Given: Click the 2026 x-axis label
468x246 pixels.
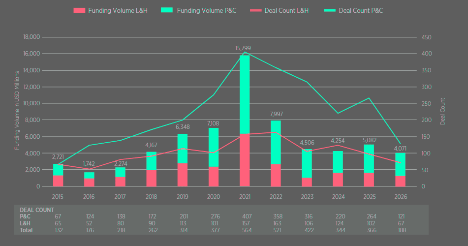Looking at the screenshot, I should tap(401, 197).
